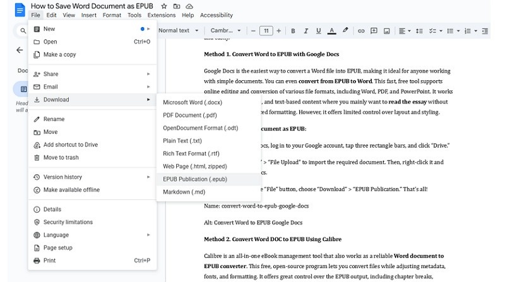Viewport: 505px width, 282px height.
Task: Insert image from toolbar
Action: 387,31
